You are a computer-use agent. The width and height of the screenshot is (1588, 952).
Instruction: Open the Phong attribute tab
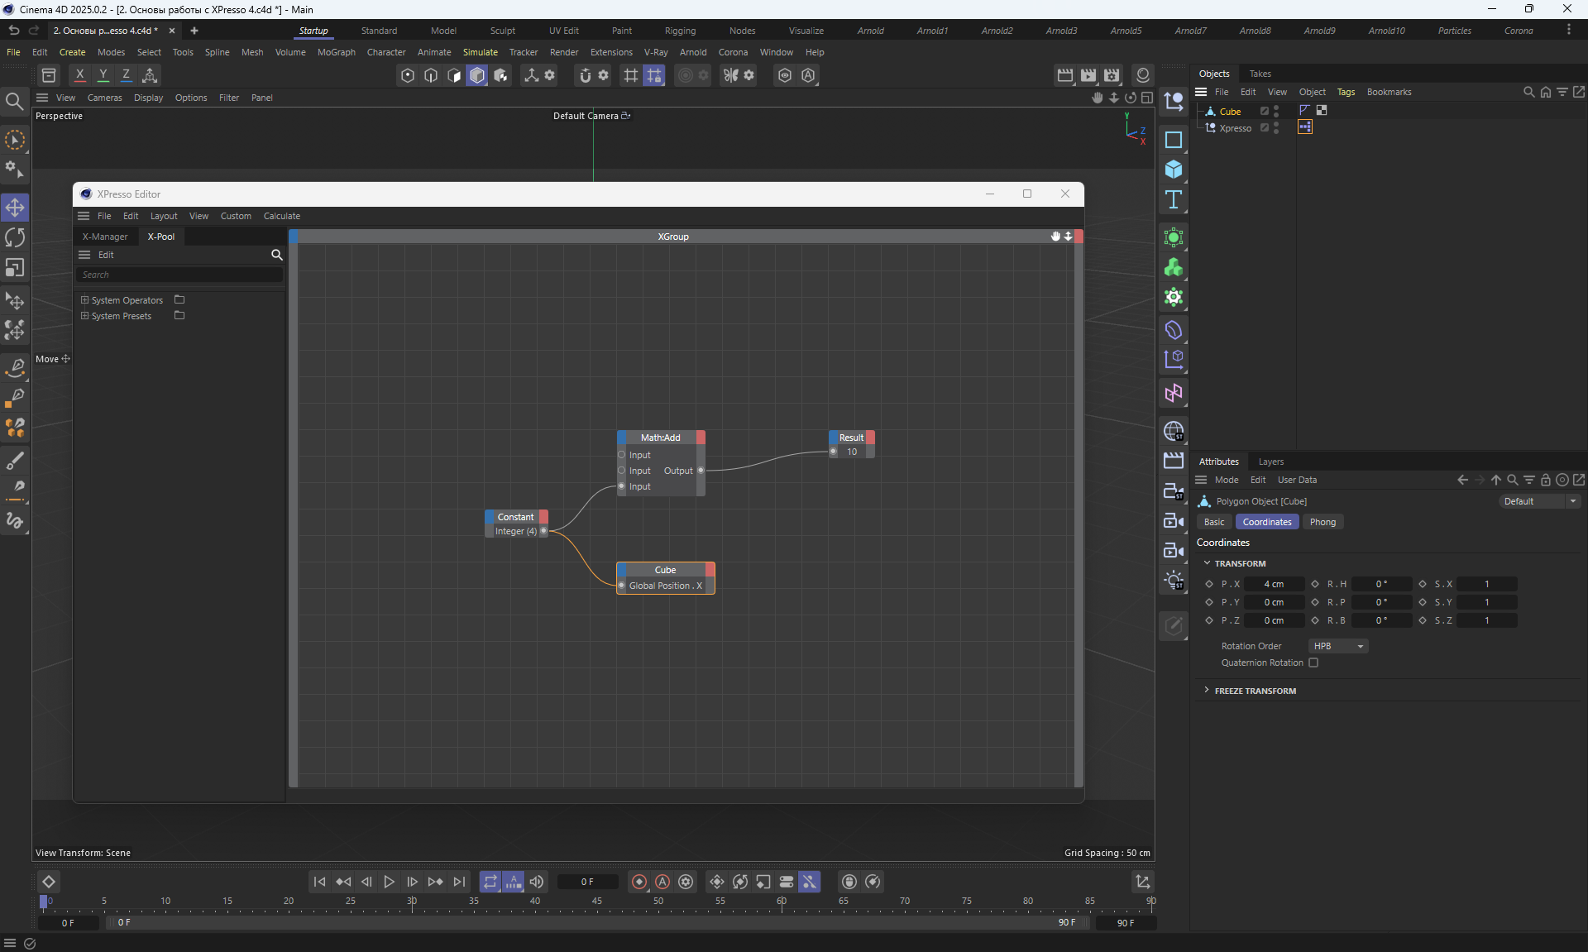pos(1322,522)
